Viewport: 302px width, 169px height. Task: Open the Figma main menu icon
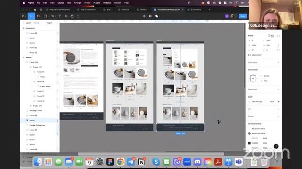tap(23, 16)
